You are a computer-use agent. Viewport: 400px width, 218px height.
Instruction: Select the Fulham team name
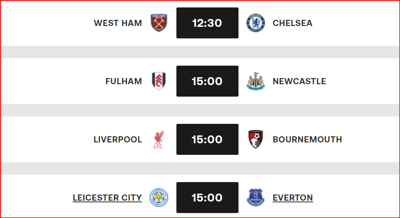click(124, 81)
